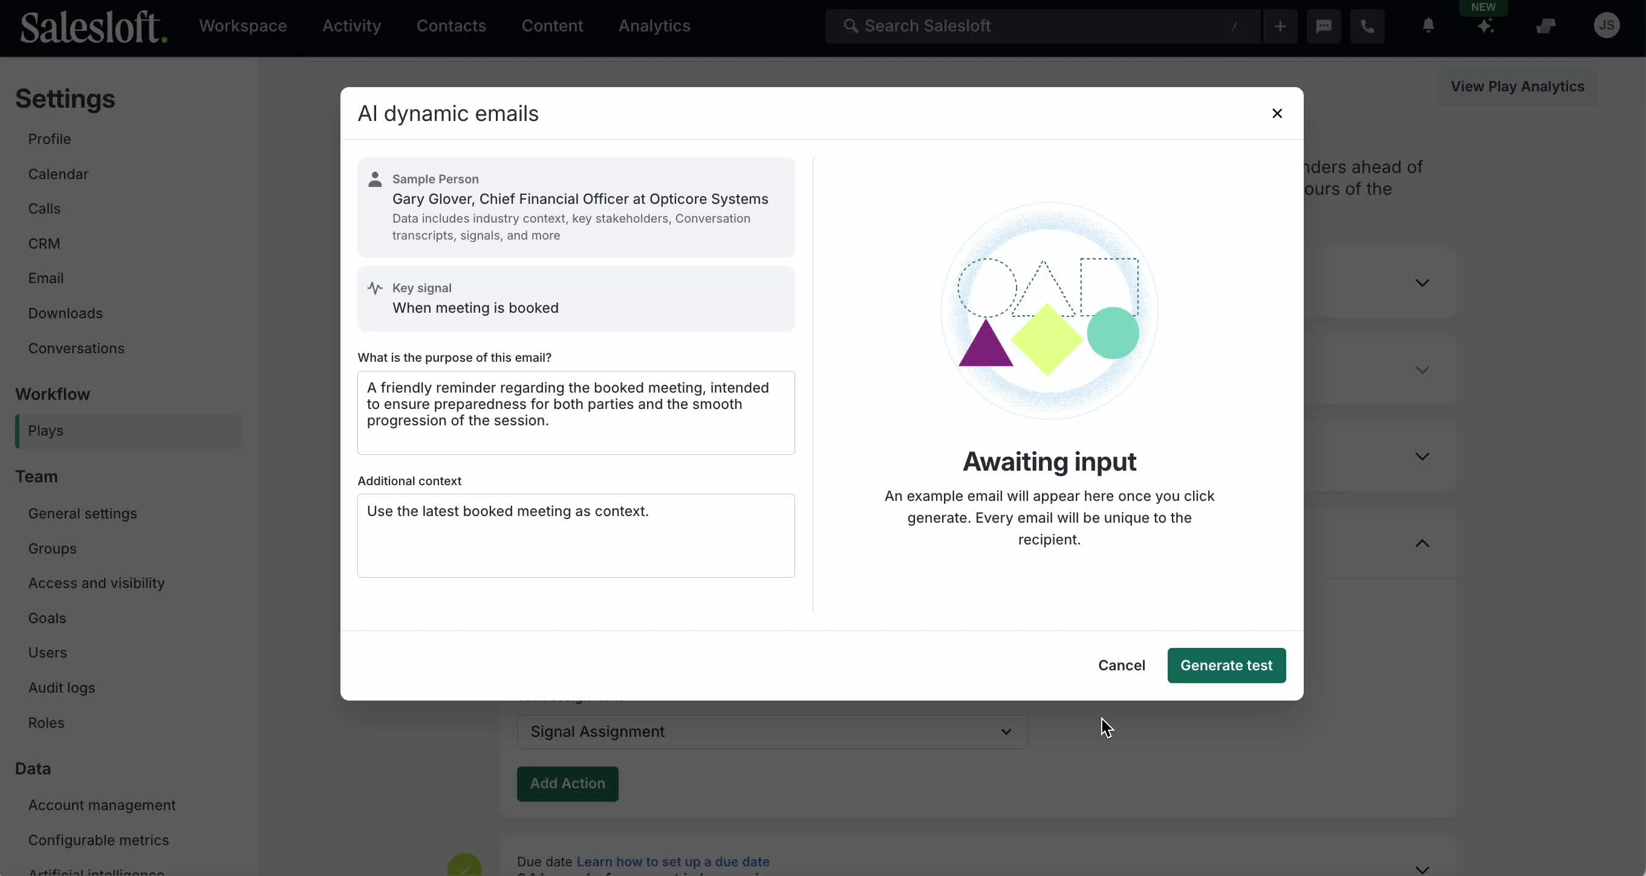Image resolution: width=1646 pixels, height=876 pixels.
Task: Click the email purpose text area
Action: click(x=576, y=413)
